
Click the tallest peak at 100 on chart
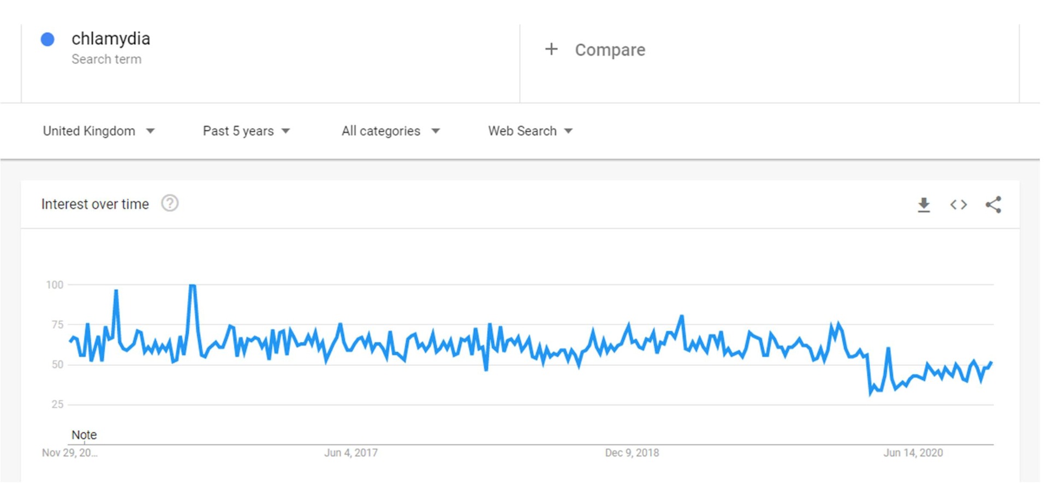pos(192,285)
